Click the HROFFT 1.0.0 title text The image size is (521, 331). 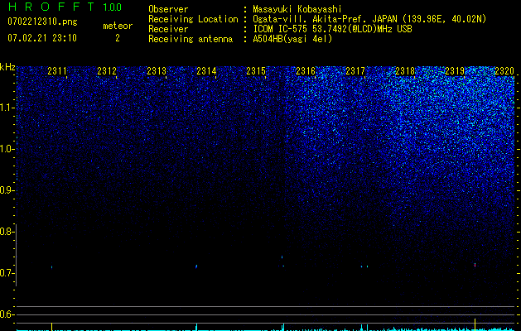click(x=65, y=7)
